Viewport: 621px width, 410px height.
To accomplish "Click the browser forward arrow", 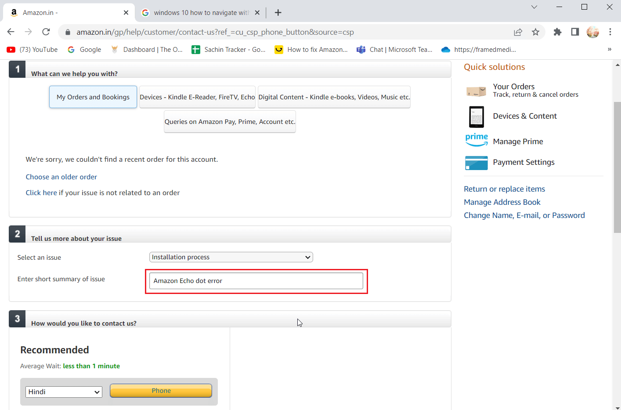I will (x=29, y=32).
